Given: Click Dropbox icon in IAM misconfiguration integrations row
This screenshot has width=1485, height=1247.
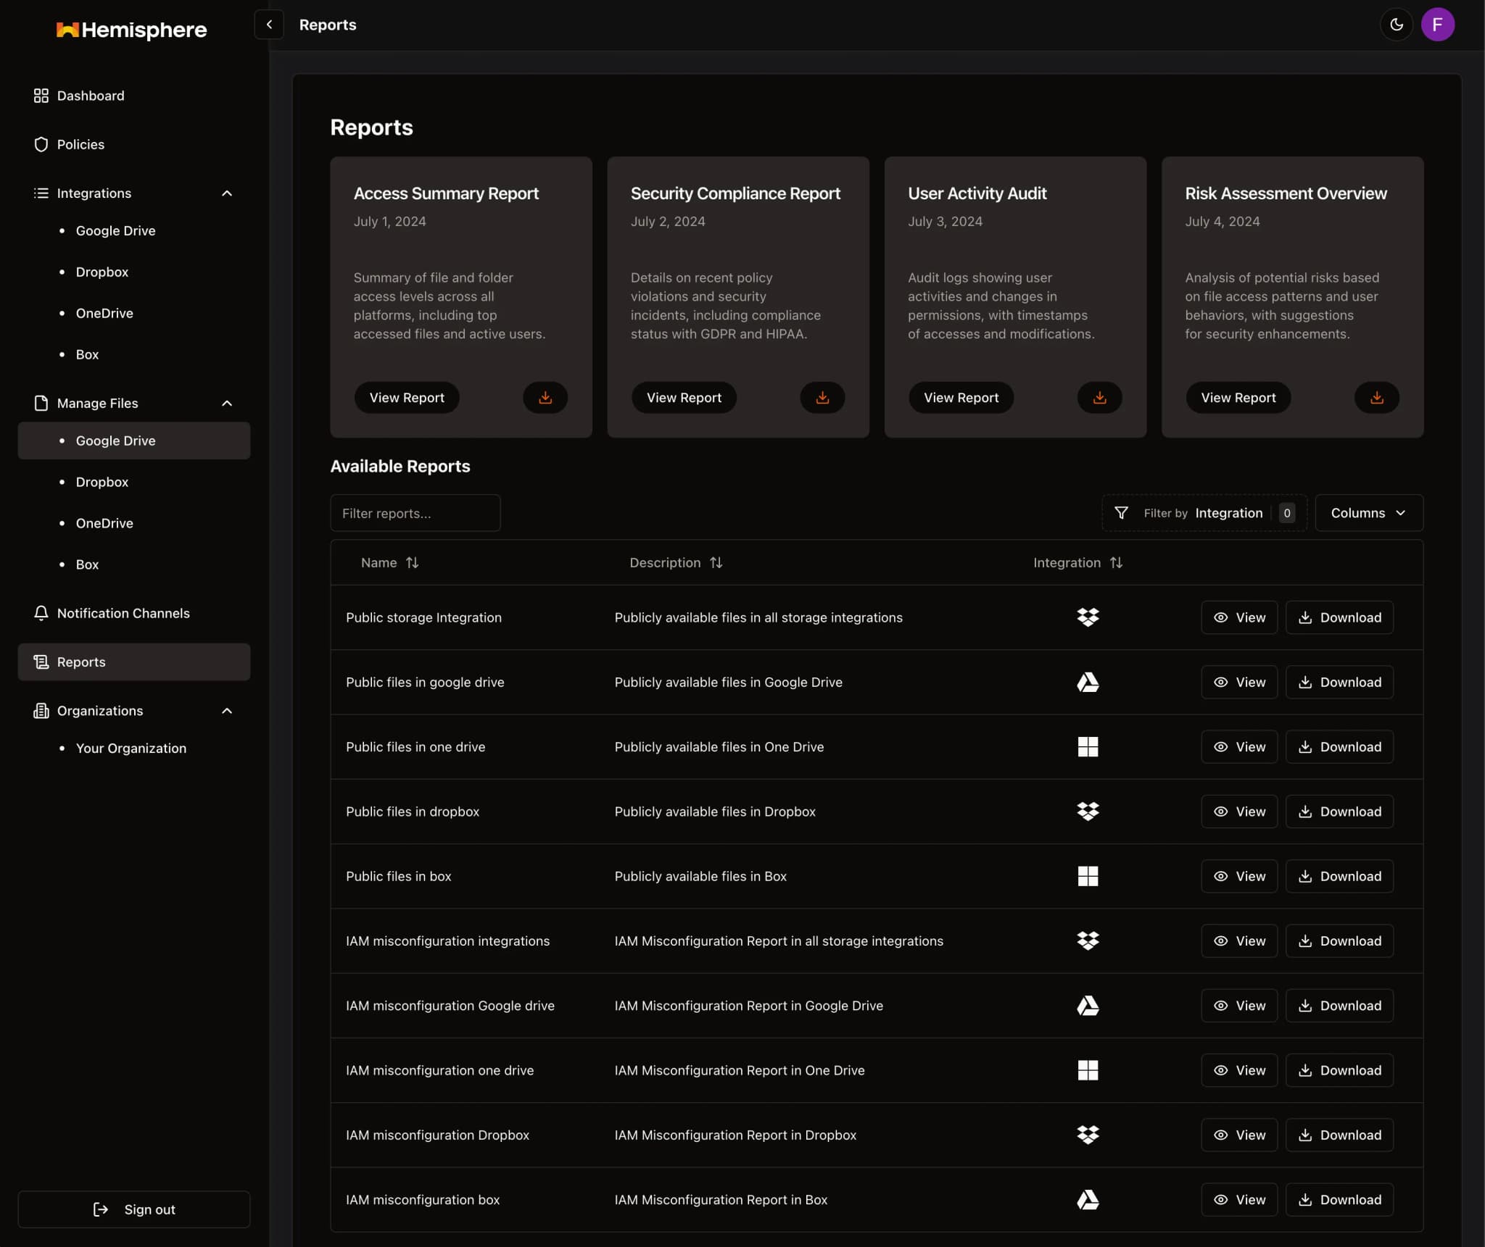Looking at the screenshot, I should [x=1088, y=941].
